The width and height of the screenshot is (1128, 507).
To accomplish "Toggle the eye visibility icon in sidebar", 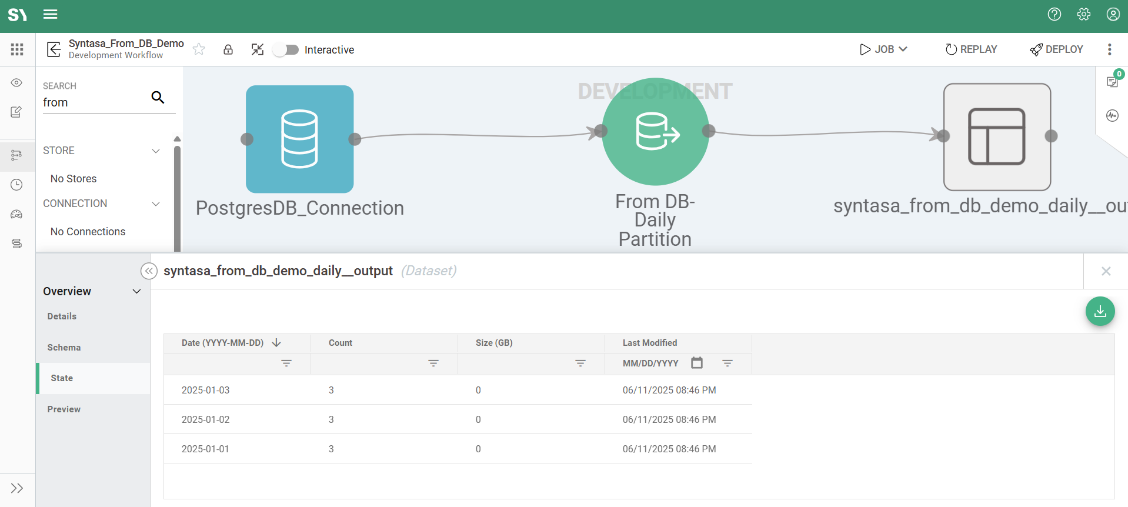I will tap(17, 83).
